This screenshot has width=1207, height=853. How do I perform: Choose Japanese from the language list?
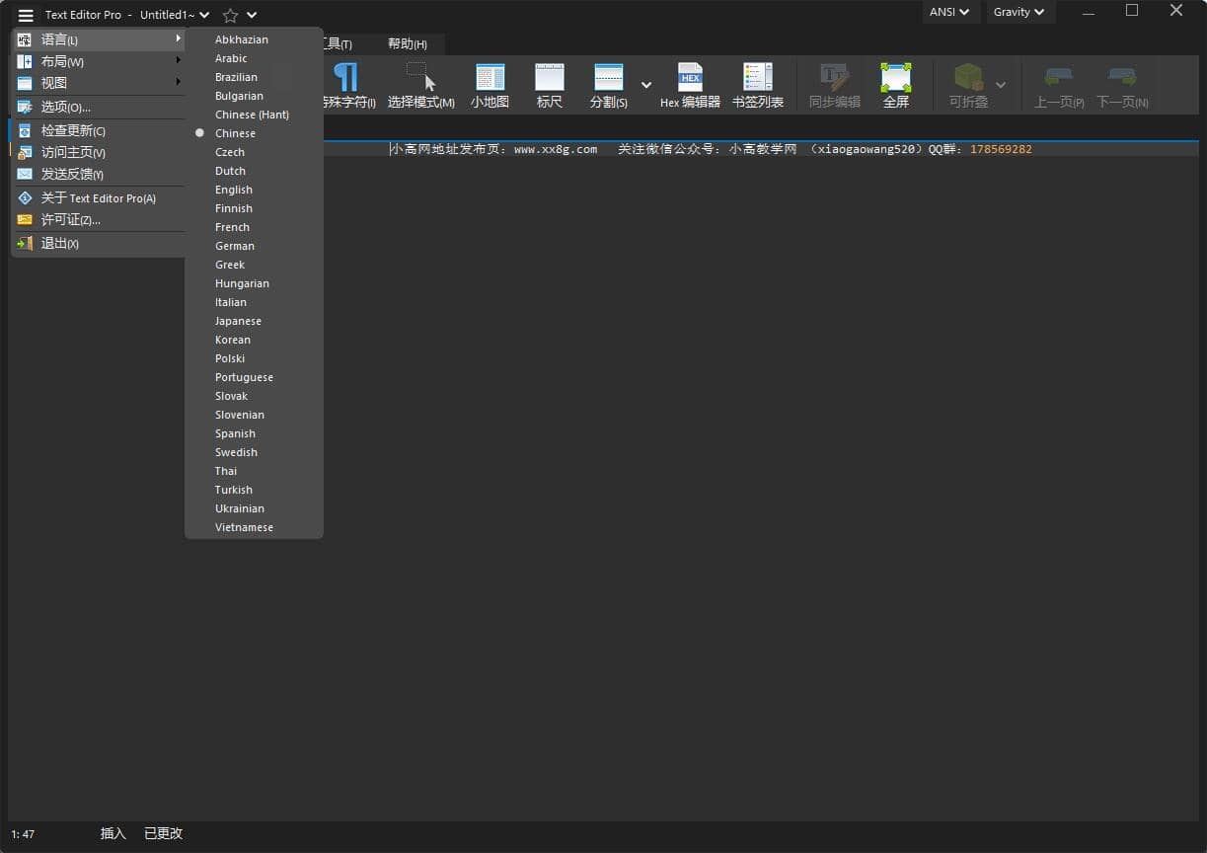coord(238,321)
